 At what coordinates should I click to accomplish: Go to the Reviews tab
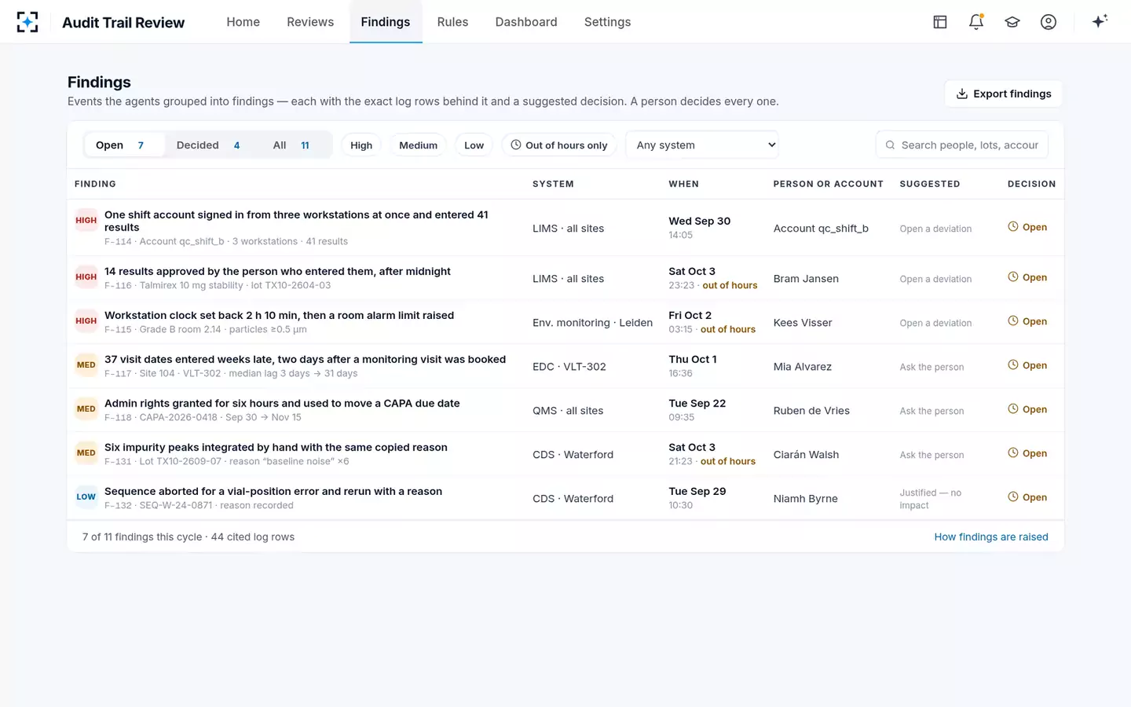click(310, 22)
